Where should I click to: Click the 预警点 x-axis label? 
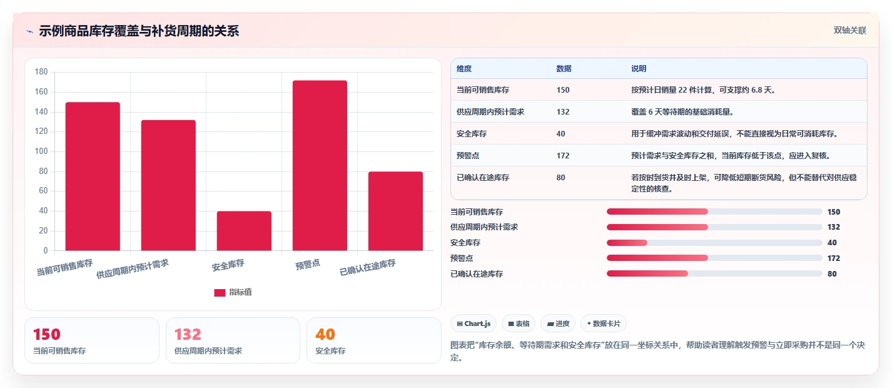308,265
